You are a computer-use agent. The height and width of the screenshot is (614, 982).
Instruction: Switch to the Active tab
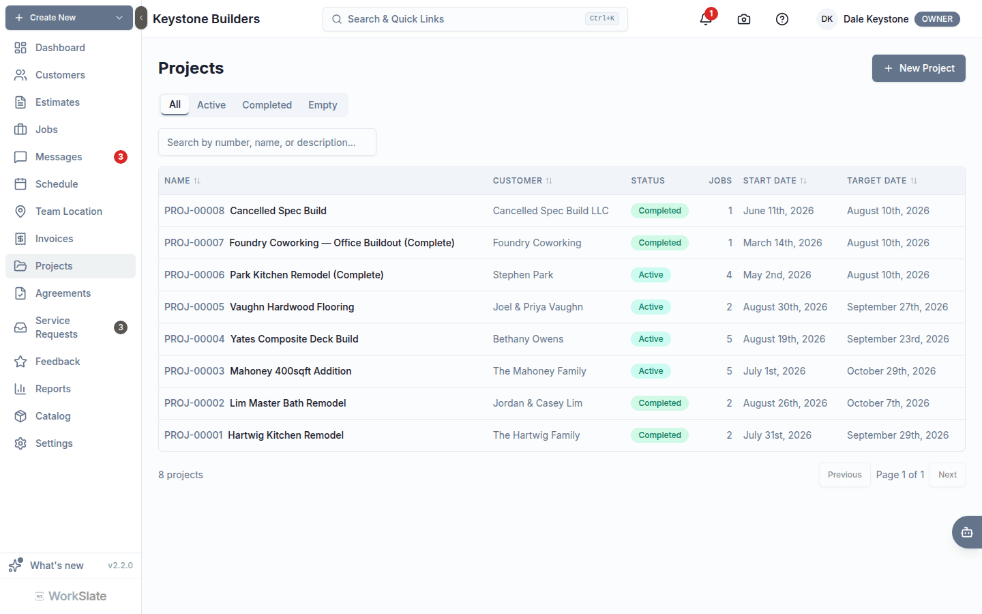click(x=211, y=105)
